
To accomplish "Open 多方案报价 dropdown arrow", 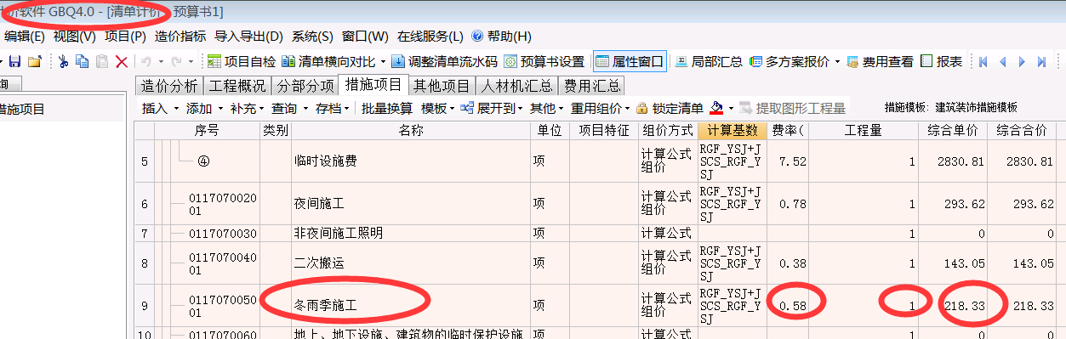I will coord(836,62).
